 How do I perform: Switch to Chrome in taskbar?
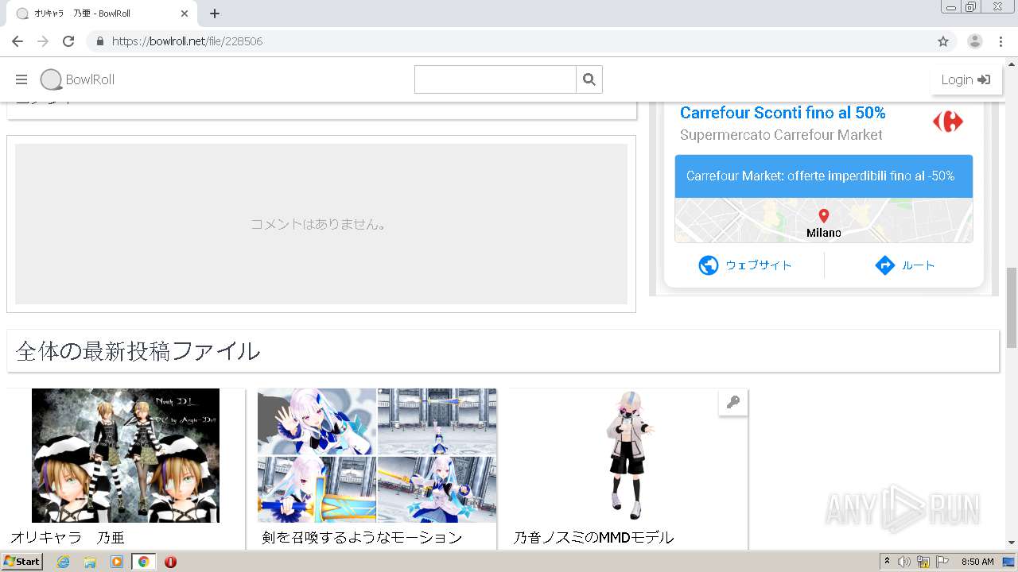click(x=144, y=562)
